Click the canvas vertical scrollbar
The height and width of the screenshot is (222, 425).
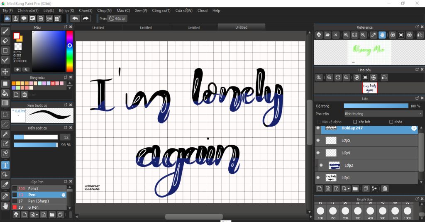pyautogui.click(x=309, y=122)
